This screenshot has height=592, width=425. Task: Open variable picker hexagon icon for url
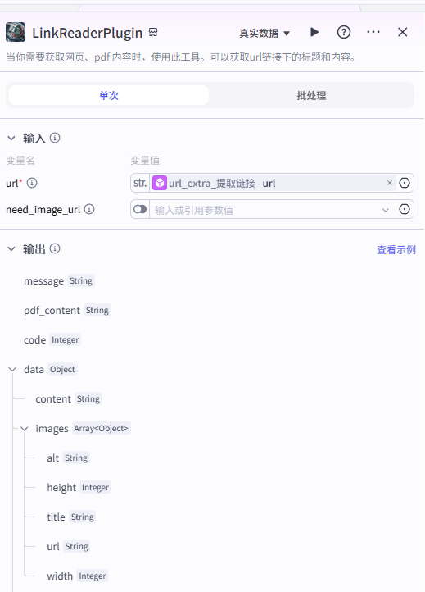405,183
